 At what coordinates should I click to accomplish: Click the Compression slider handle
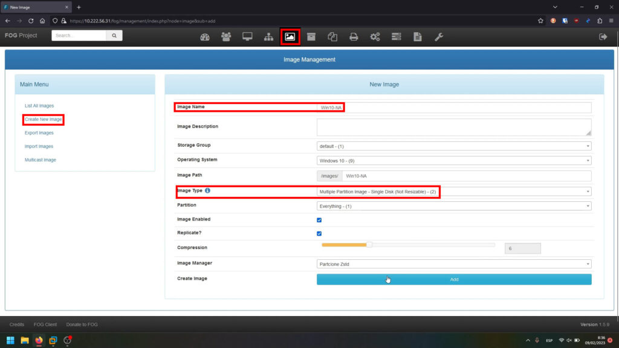pos(369,245)
